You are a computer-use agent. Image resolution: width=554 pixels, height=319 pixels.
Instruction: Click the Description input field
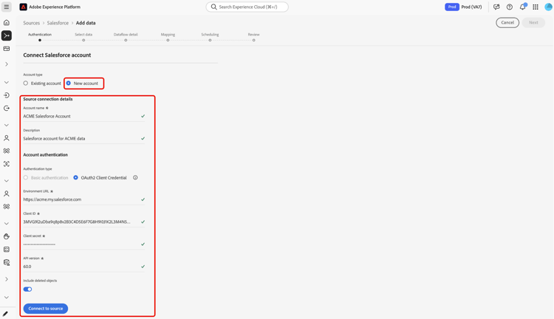coord(84,139)
